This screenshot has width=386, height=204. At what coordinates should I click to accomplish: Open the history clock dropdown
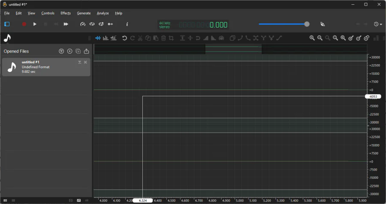click(x=377, y=24)
